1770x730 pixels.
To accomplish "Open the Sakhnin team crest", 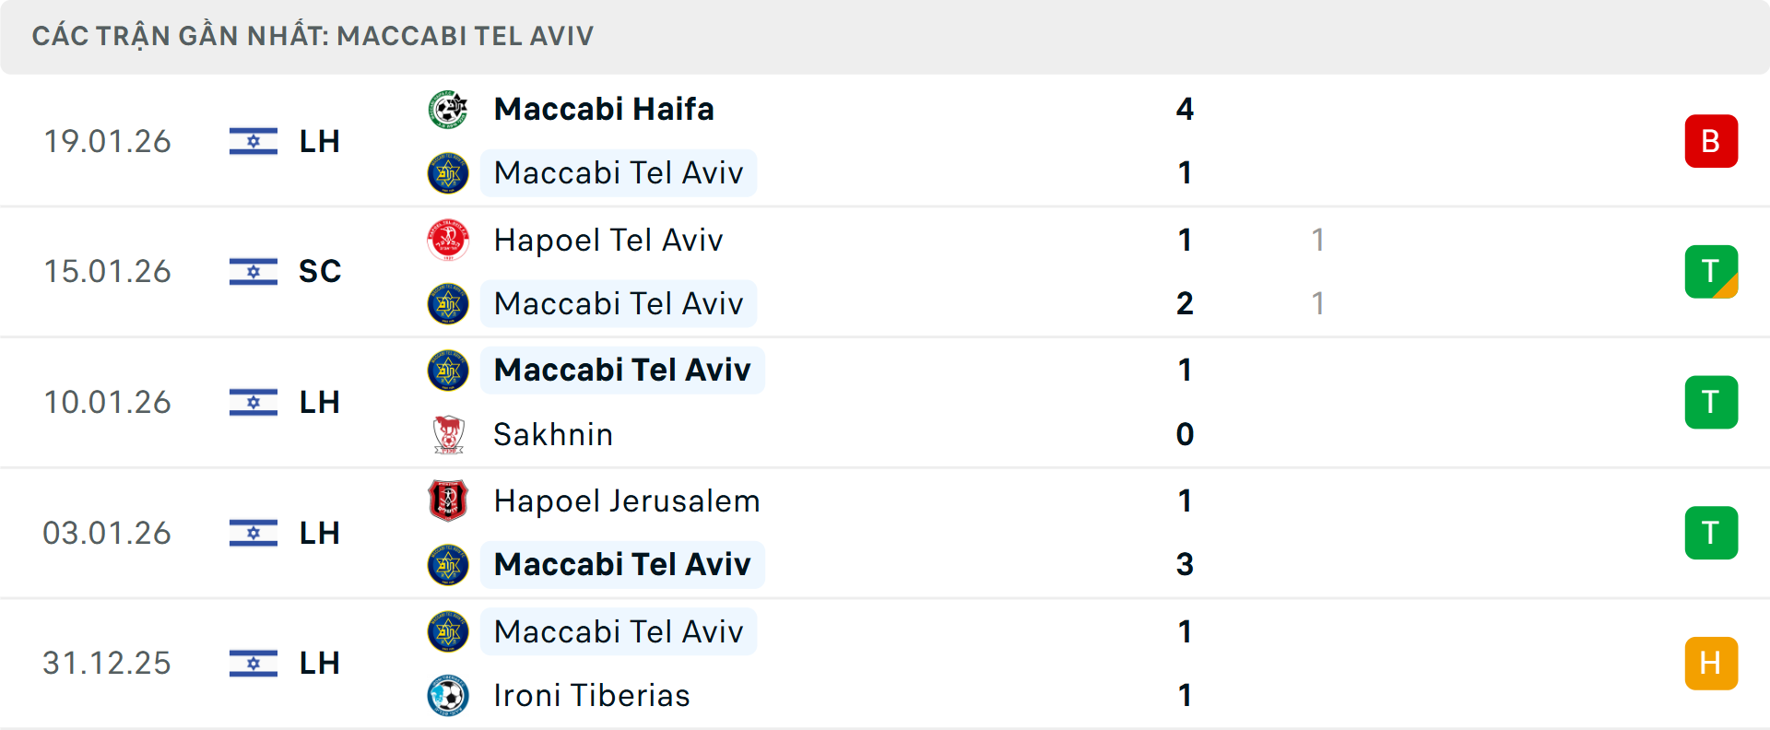I will pyautogui.click(x=449, y=434).
